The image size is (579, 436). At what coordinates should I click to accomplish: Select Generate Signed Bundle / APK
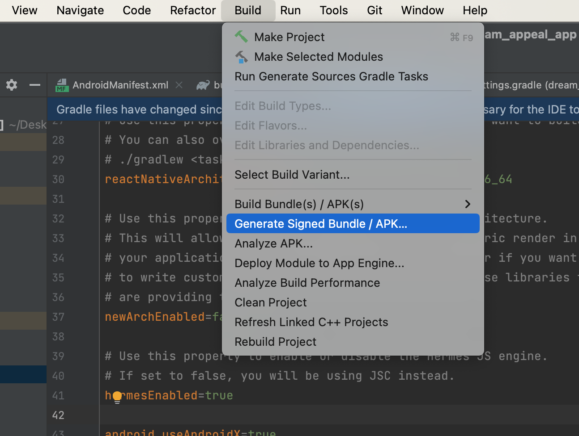[x=321, y=224]
